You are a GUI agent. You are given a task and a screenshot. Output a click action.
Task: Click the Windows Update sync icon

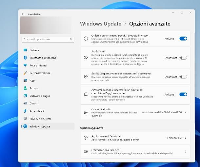(x=25, y=126)
